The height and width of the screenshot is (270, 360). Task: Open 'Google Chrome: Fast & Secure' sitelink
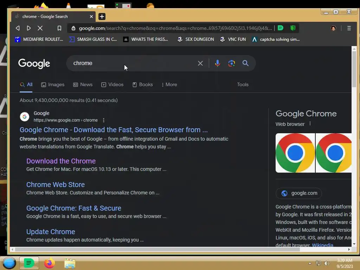pyautogui.click(x=74, y=208)
